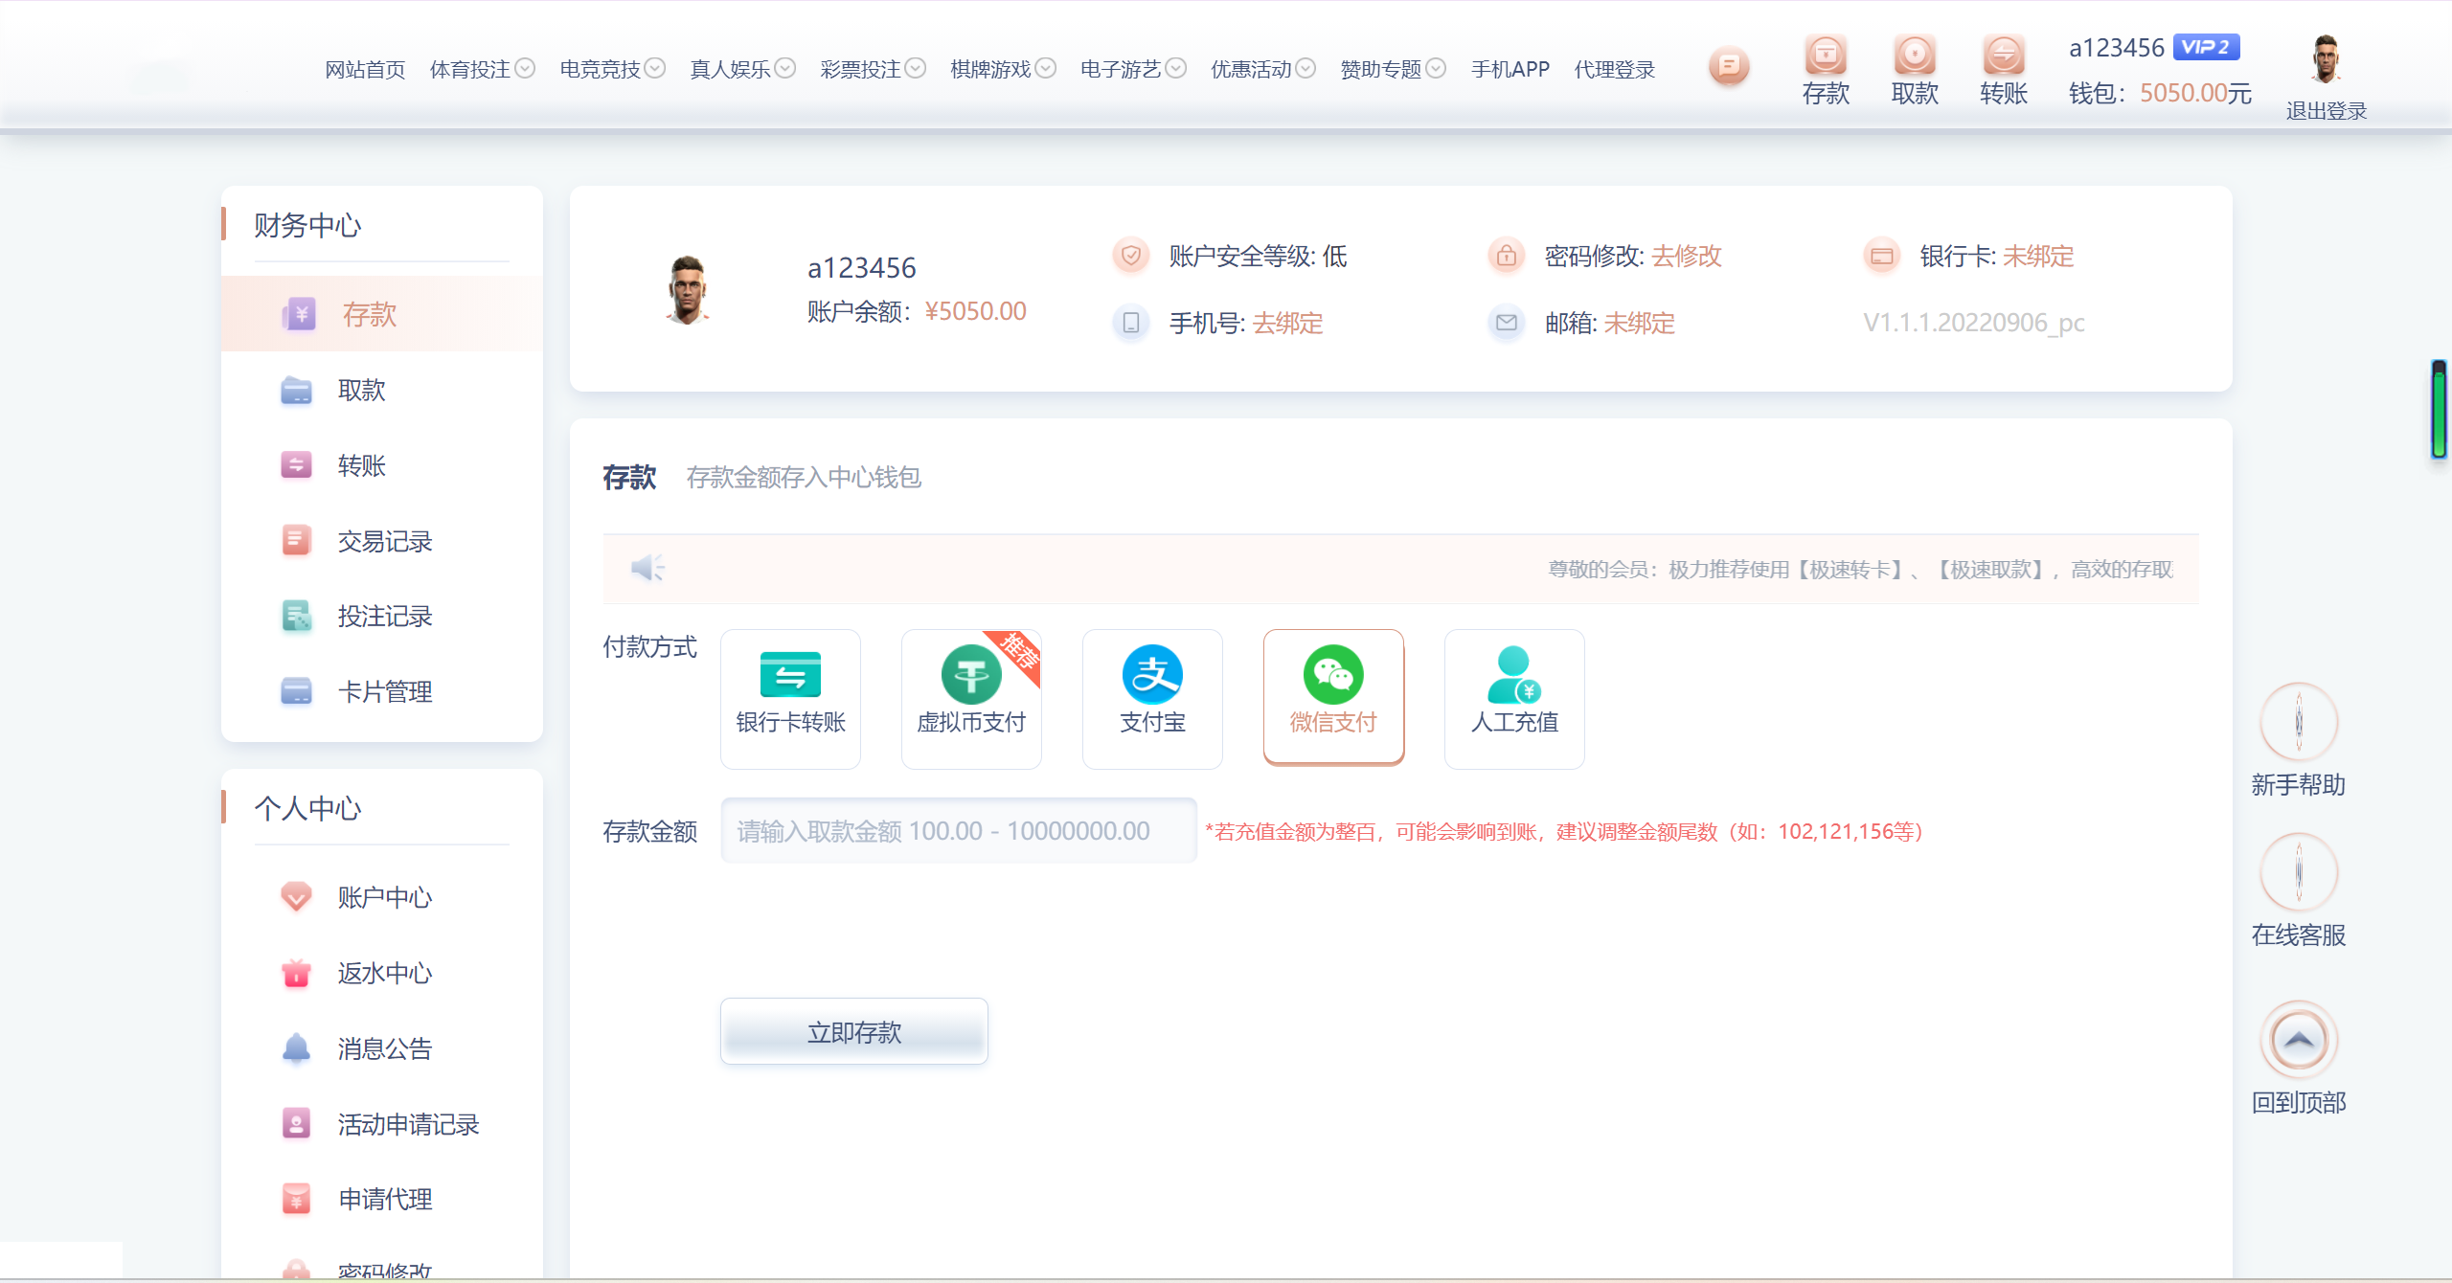
Task: Expand the 电子游艺 dropdown arrow
Action: click(x=1176, y=68)
